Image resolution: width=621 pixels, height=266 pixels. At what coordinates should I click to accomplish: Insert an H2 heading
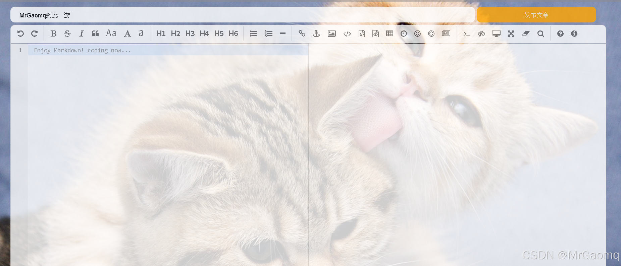click(175, 34)
